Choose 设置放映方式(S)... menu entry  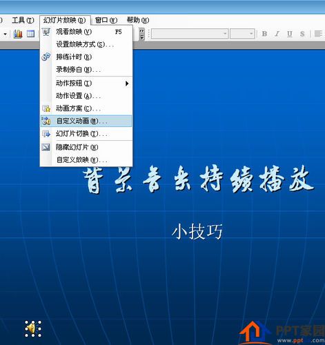pyautogui.click(x=86, y=44)
